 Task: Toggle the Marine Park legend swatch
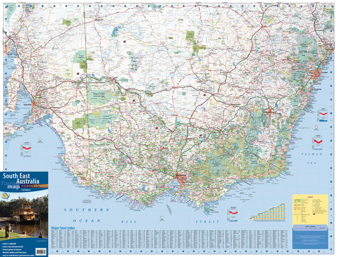(313, 206)
